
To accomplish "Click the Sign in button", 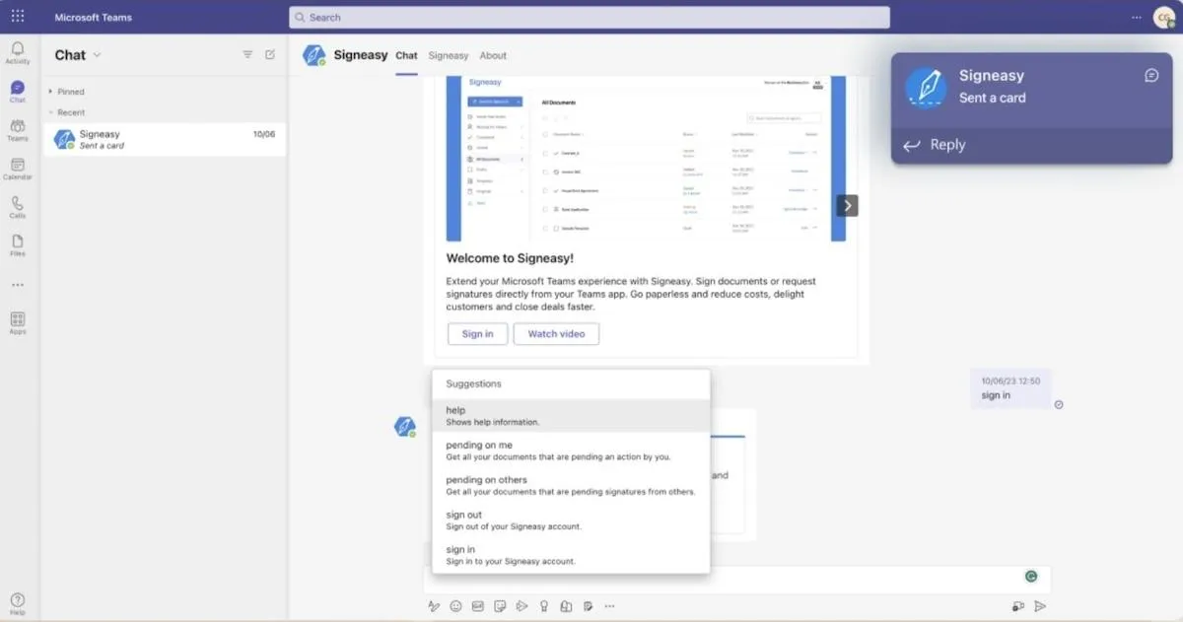I will [x=477, y=334].
